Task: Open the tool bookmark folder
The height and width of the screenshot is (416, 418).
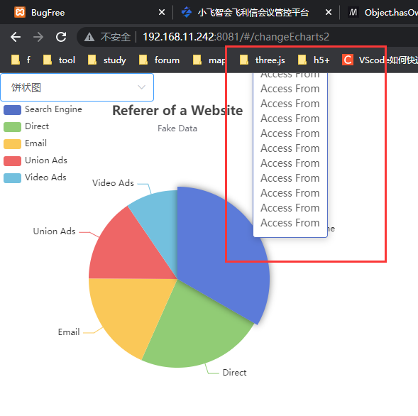Action: 59,60
